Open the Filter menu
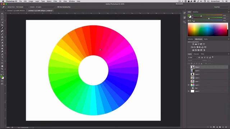This screenshot has width=230, height=129. pos(55,1)
